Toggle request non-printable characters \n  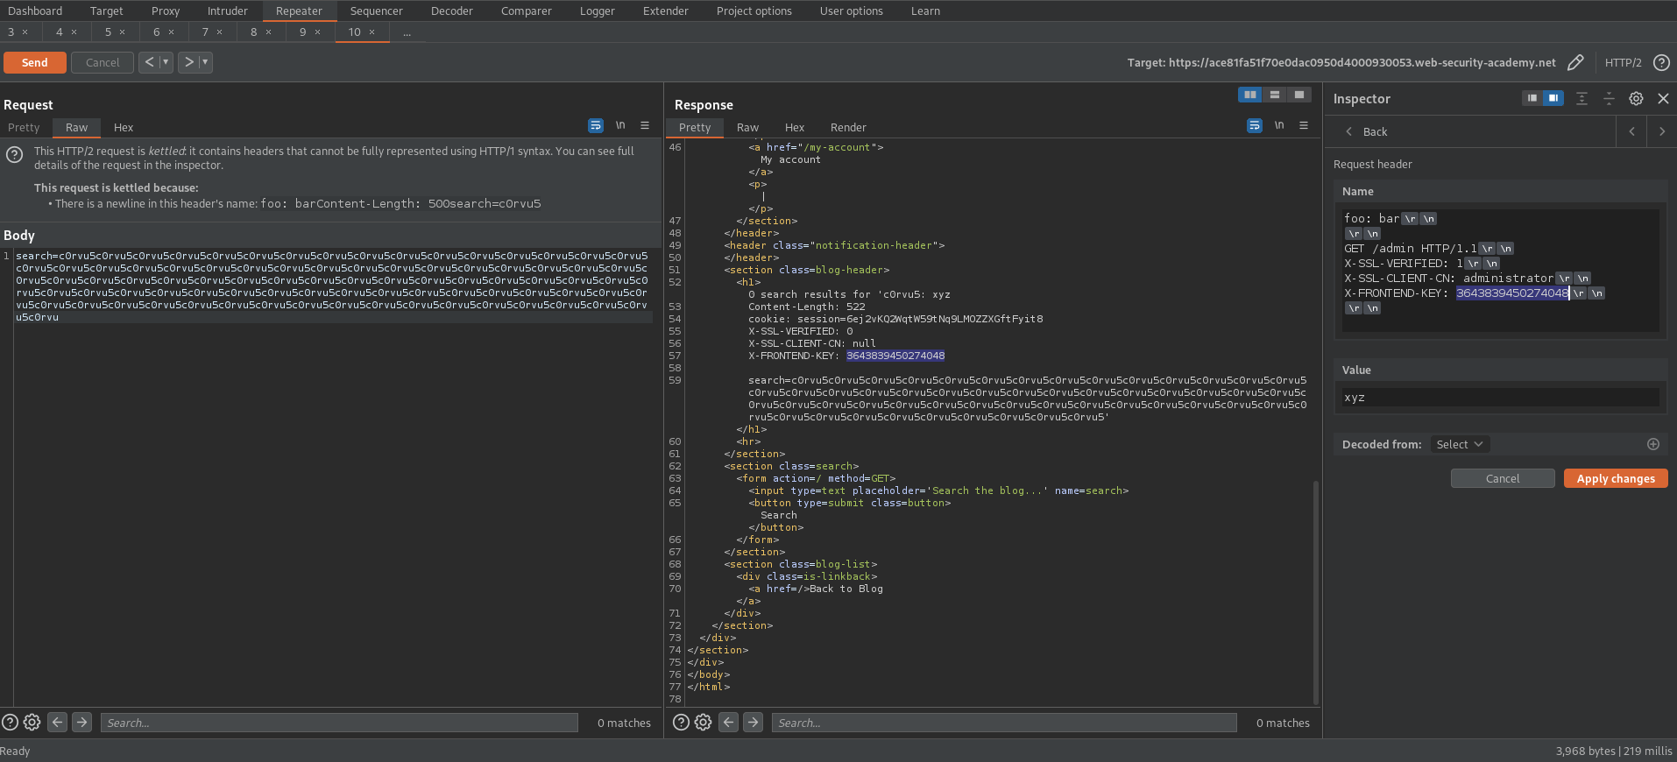620,125
